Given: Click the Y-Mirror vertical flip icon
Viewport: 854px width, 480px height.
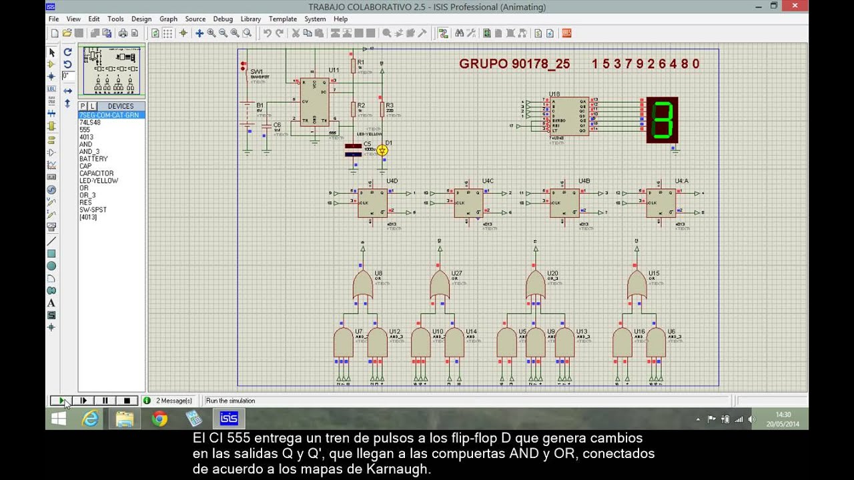Looking at the screenshot, I should pos(67,103).
